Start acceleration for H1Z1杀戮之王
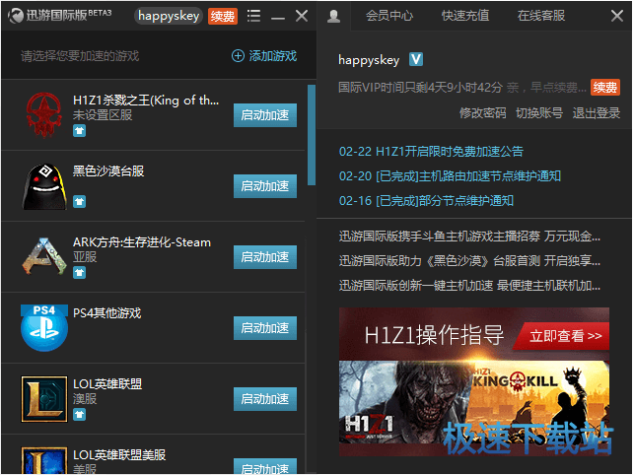This screenshot has height=475, width=634. 265,115
